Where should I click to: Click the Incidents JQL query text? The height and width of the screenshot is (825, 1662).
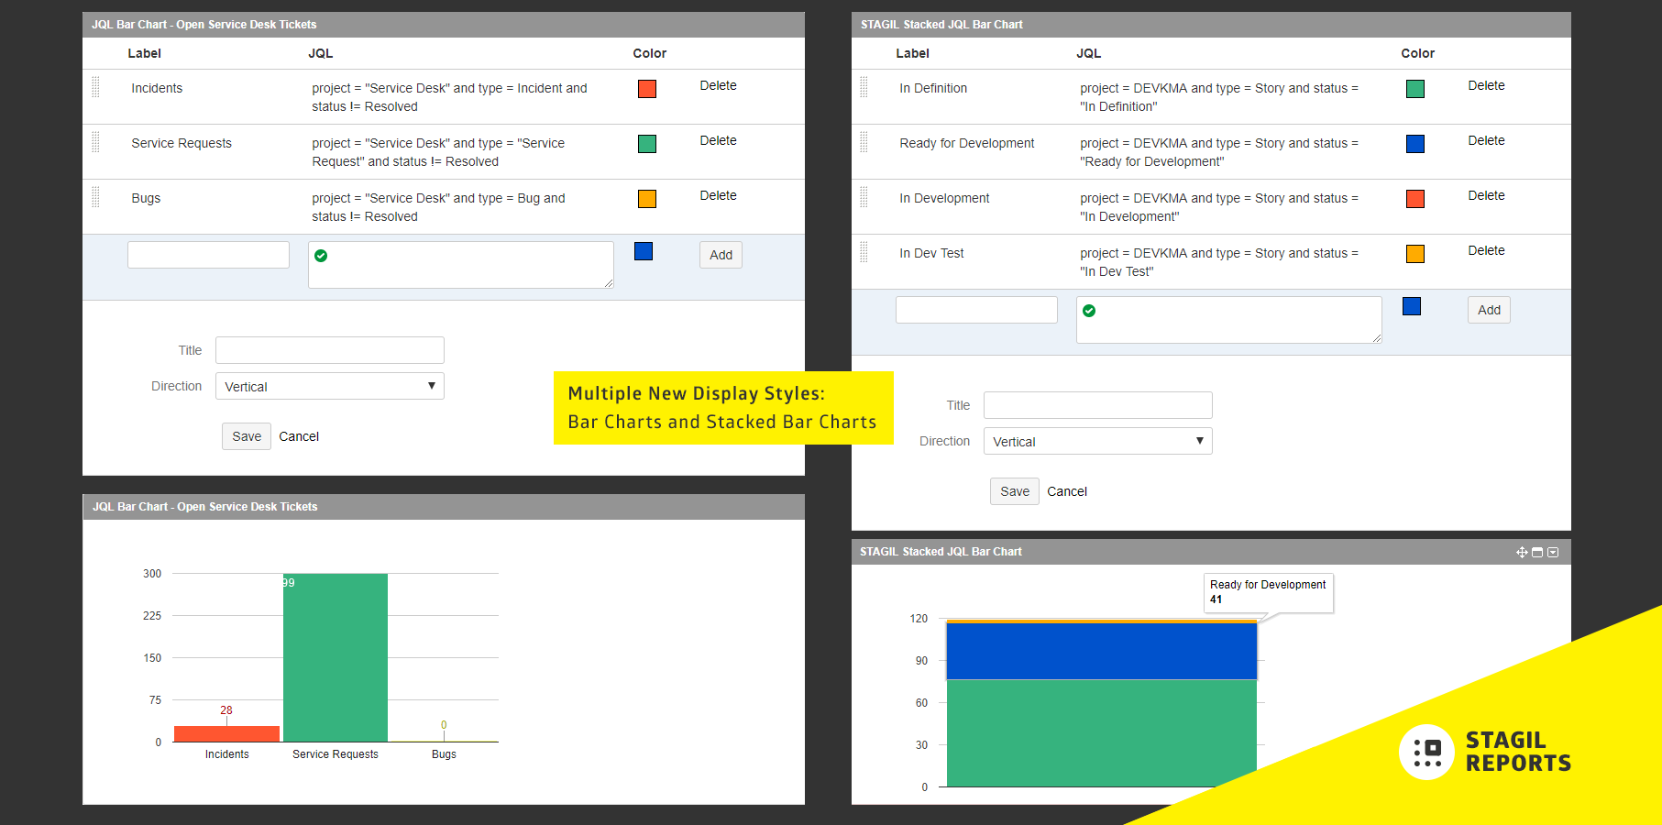(x=449, y=97)
